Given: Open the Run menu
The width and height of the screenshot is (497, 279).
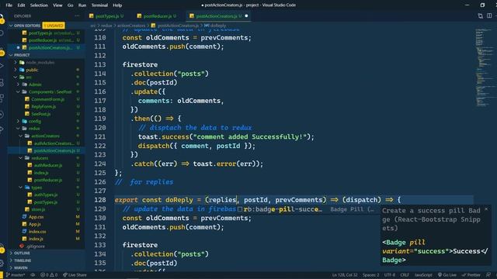Looking at the screenshot, I should point(82,5).
